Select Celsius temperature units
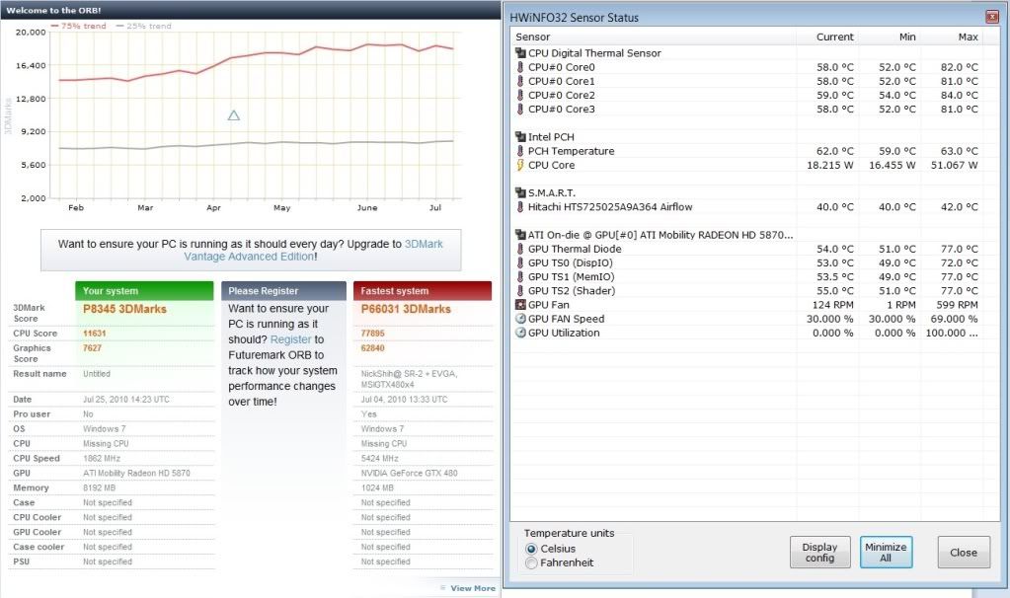Screen dimensions: 1010x598 point(531,549)
